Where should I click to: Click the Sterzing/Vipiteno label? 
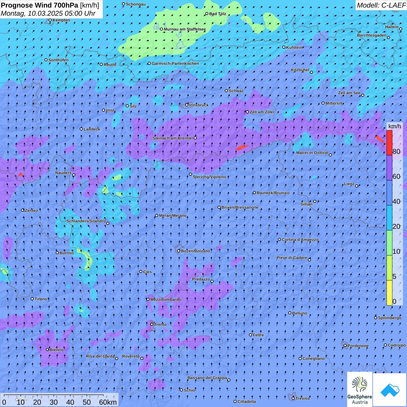click(209, 177)
